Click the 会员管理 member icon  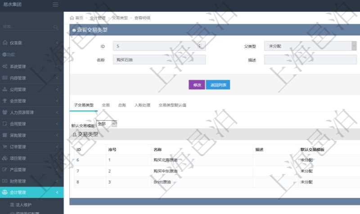[x=5, y=100]
